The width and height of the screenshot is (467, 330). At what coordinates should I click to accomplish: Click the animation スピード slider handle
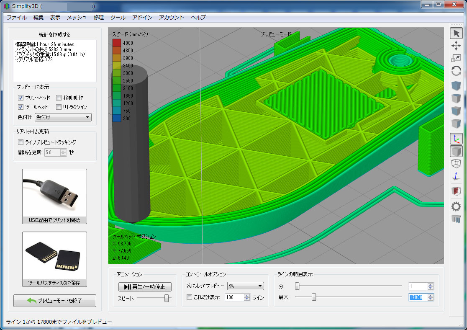(167, 298)
